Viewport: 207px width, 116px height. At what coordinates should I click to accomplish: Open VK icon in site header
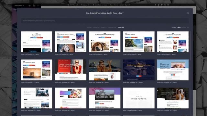click(165, 5)
